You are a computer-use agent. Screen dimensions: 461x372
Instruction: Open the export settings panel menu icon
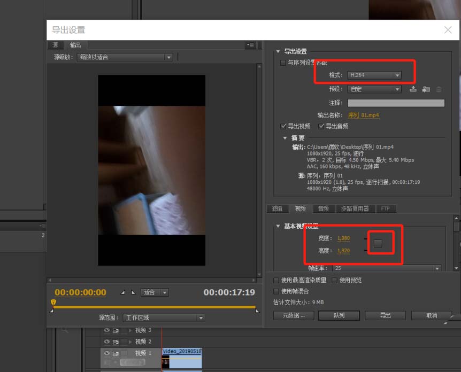point(250,45)
